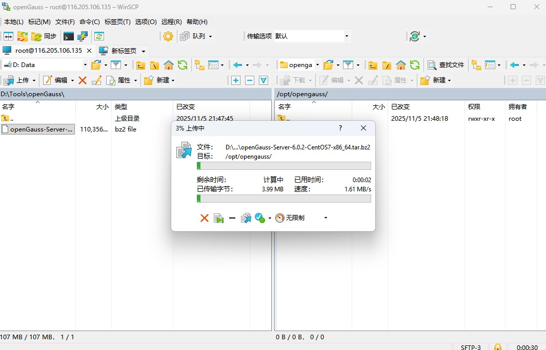Screen dimensions: 546x350
Task: Click the local unselect files minus icon
Action: 250,80
